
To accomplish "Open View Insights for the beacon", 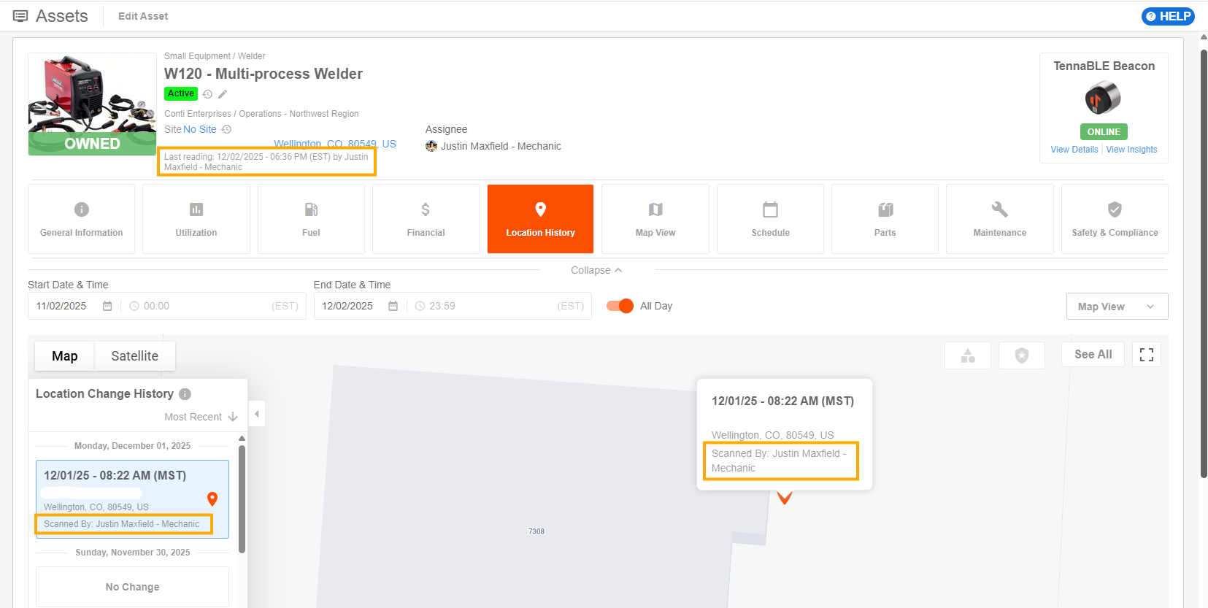I will pyautogui.click(x=1131, y=150).
